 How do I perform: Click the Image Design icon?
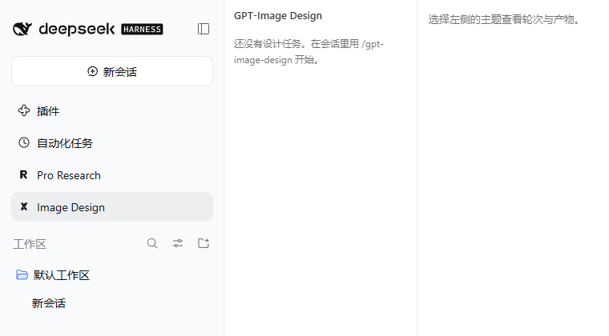24,206
